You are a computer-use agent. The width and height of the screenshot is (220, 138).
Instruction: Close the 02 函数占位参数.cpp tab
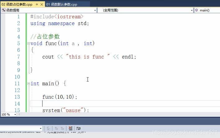(42, 4)
